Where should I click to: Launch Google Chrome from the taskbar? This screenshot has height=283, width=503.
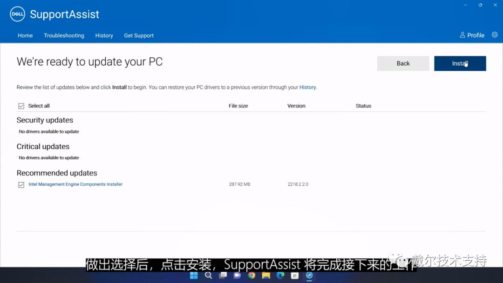click(x=252, y=276)
